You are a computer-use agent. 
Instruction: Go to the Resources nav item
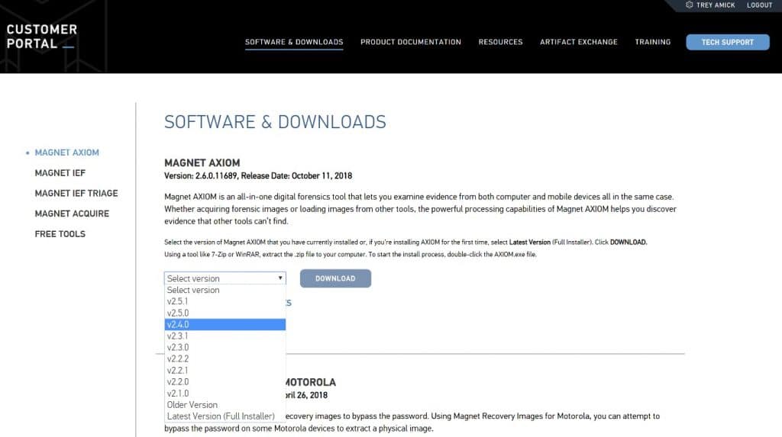coord(500,42)
